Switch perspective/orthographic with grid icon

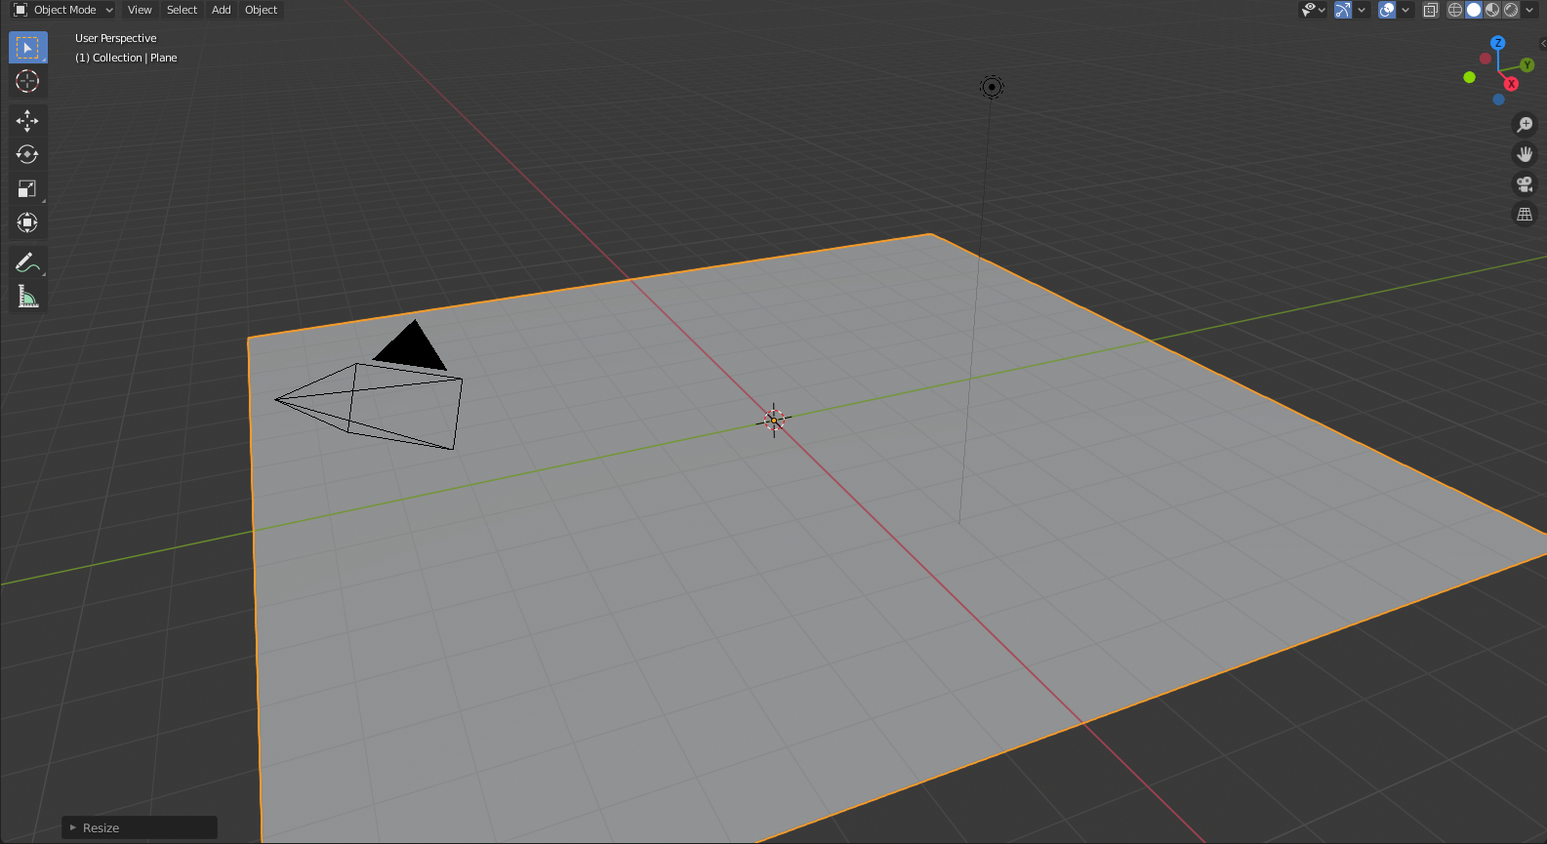pyautogui.click(x=1525, y=215)
